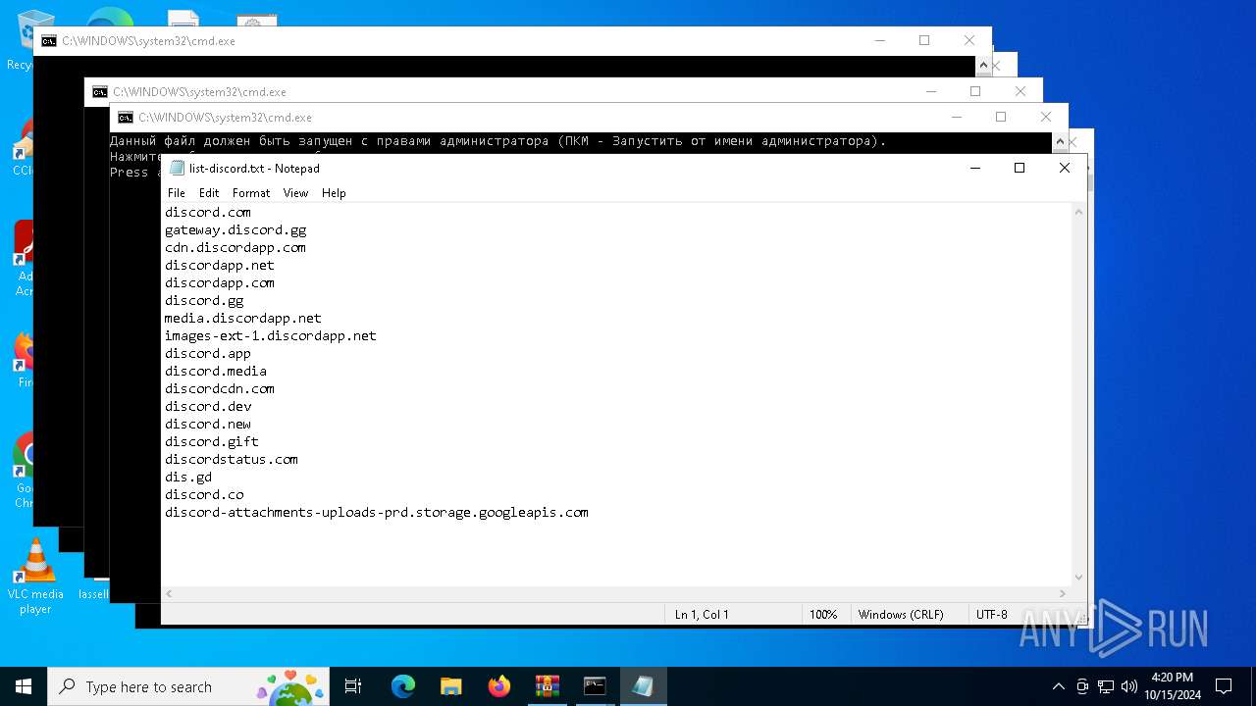
Task: Click the Windows (CRLF) status entry
Action: click(901, 615)
